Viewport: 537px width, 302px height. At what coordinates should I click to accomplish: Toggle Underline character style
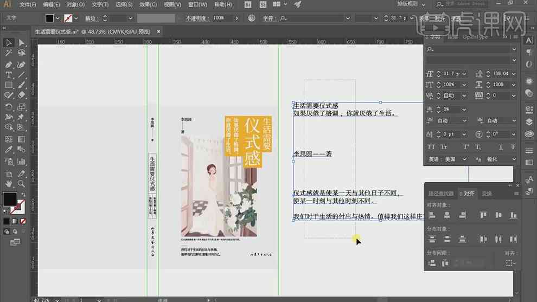tap(501, 147)
